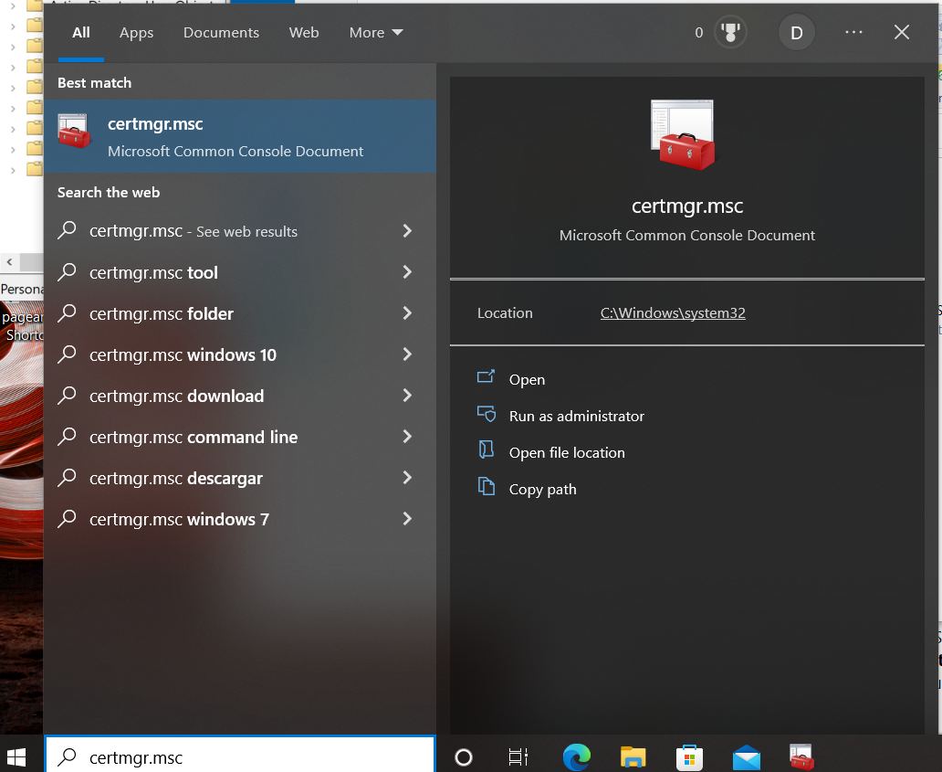This screenshot has width=942, height=772.
Task: Select 'certmgr.msc windows 10' web suggestion
Action: (240, 354)
